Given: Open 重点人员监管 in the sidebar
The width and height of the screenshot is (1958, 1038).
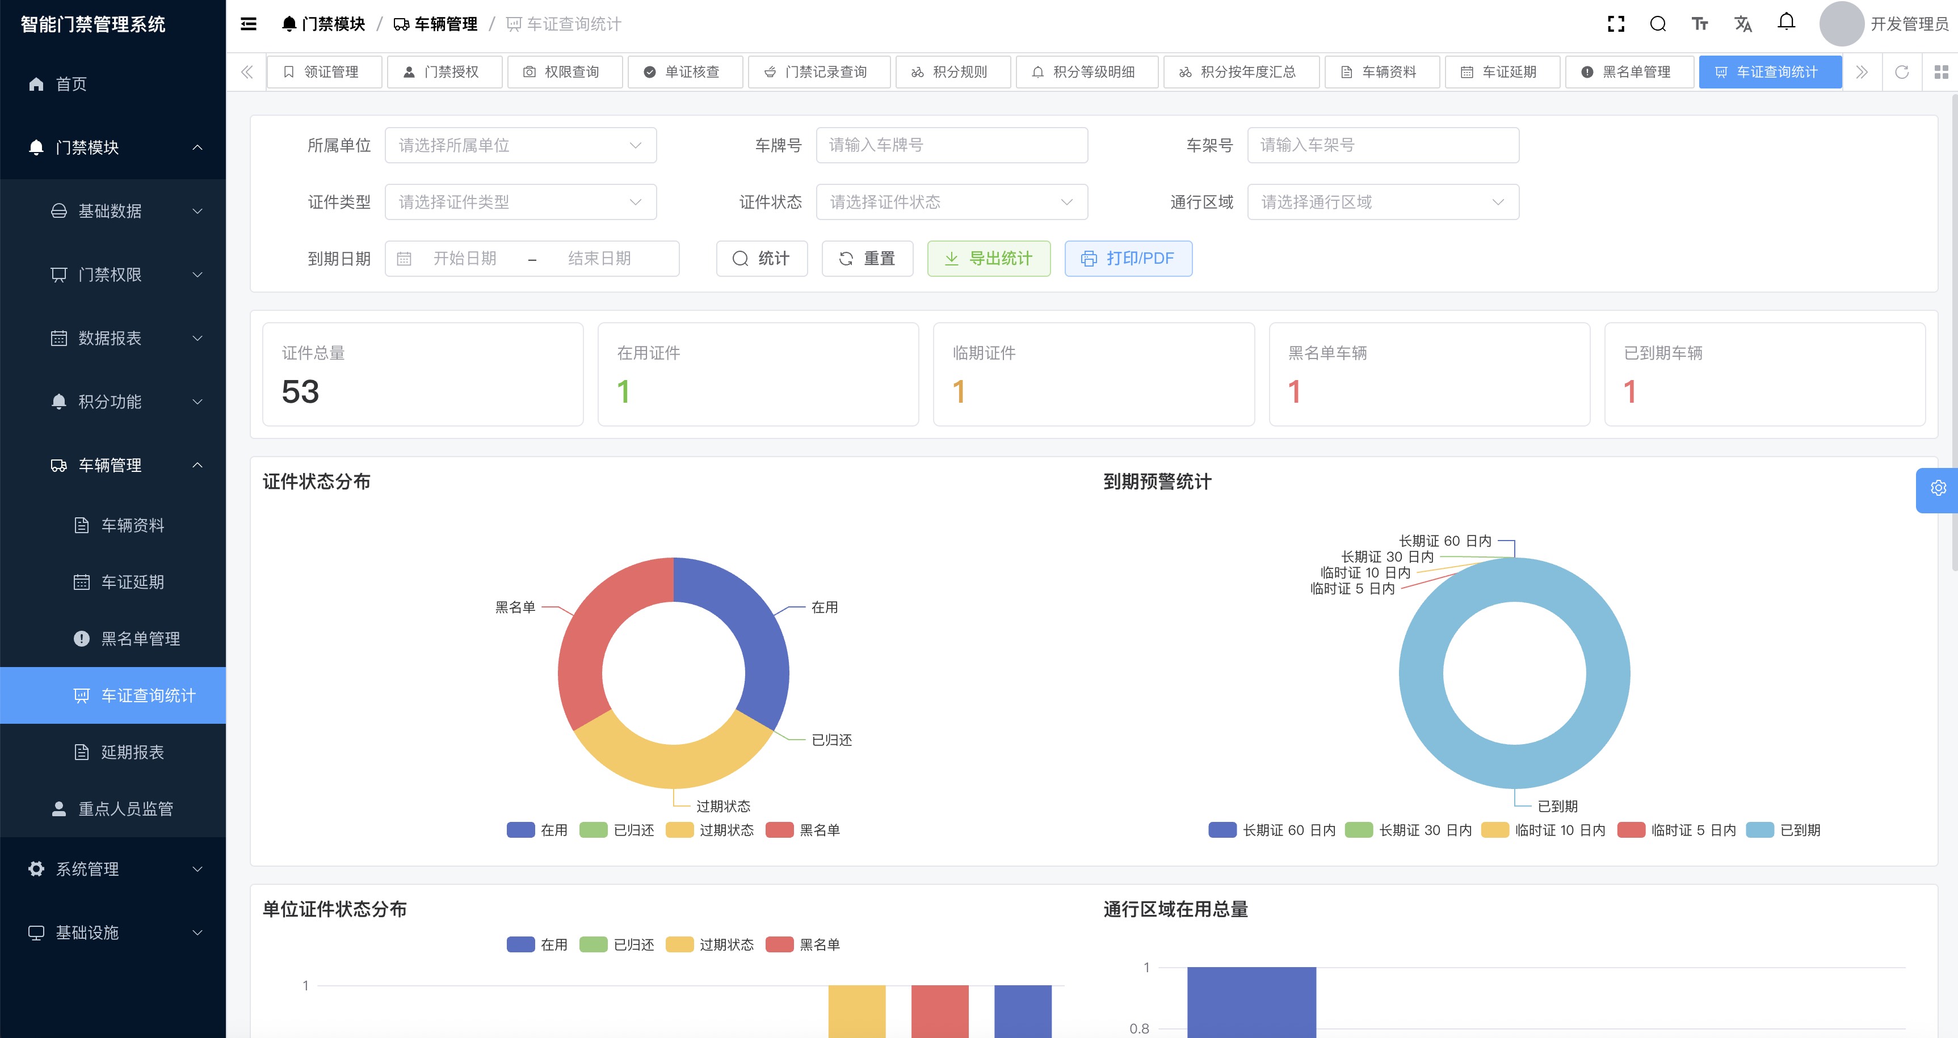Looking at the screenshot, I should pos(112,809).
